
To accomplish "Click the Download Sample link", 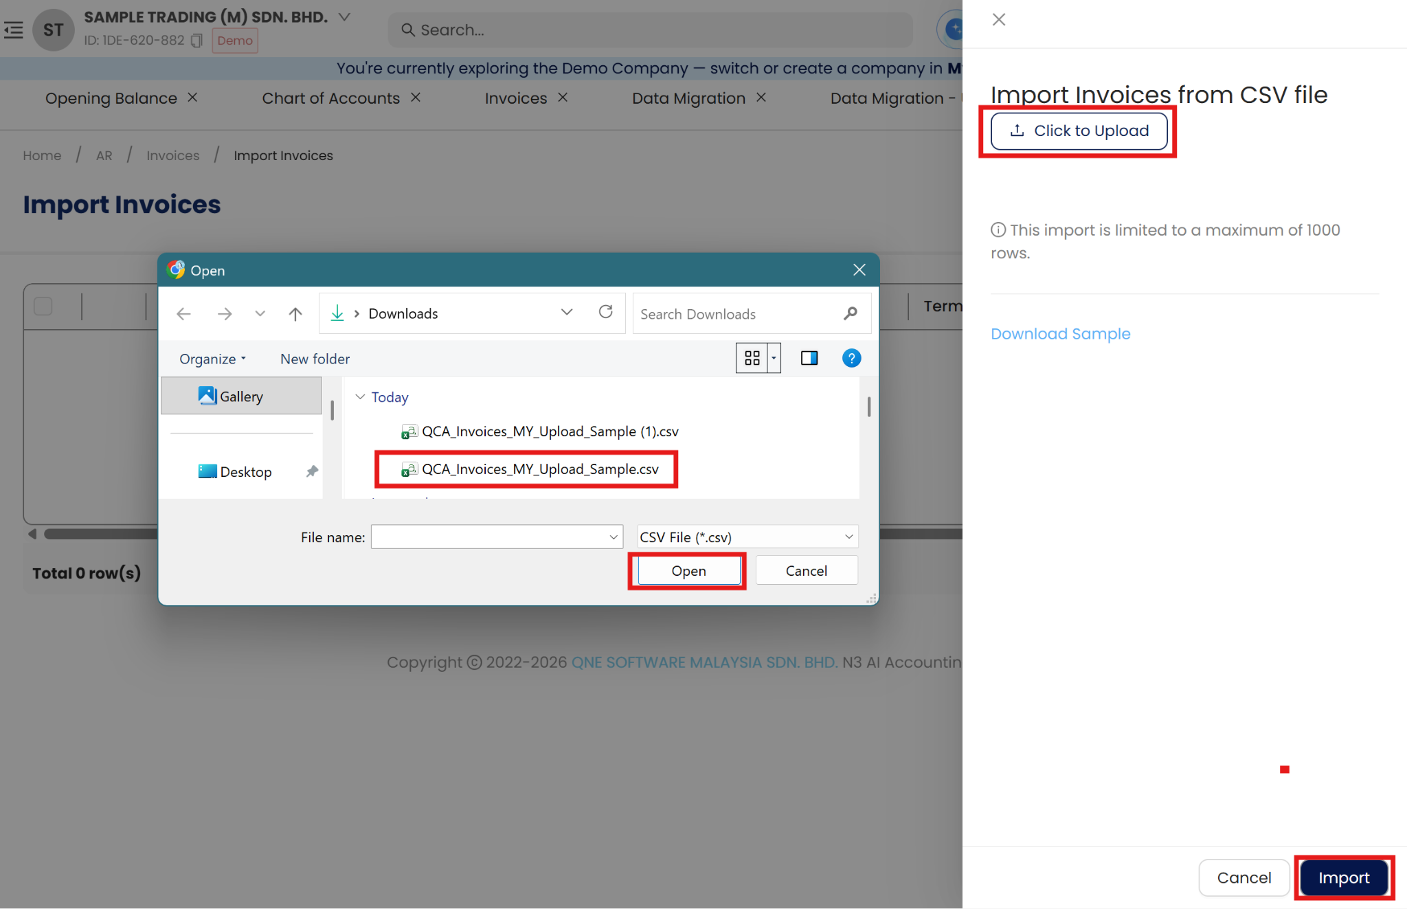I will [1060, 334].
